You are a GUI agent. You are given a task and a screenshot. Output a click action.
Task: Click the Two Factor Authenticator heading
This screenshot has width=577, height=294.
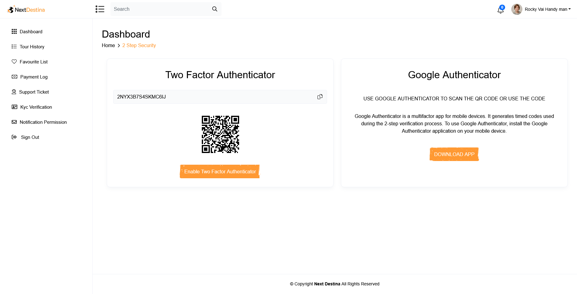point(220,75)
